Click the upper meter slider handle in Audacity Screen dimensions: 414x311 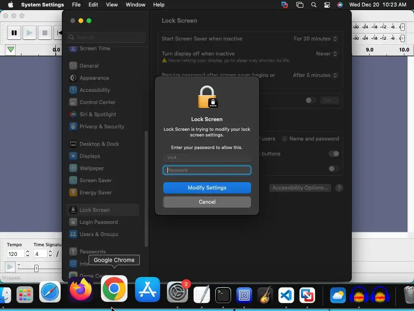point(402,27)
